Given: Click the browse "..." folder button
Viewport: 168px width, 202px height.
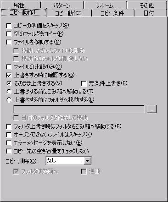Looking at the screenshot, I should click(x=151, y=109).
